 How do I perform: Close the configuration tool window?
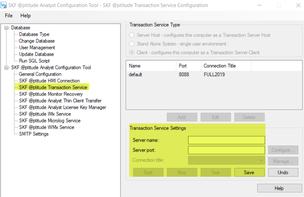[x=298, y=5]
